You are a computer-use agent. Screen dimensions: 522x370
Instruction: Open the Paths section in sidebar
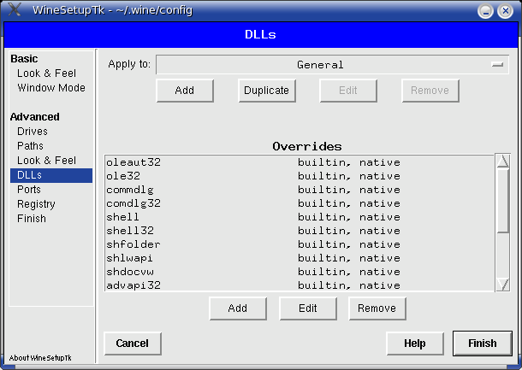pyautogui.click(x=30, y=146)
